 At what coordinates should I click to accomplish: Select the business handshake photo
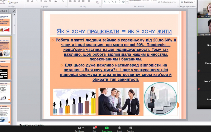(x=119, y=101)
